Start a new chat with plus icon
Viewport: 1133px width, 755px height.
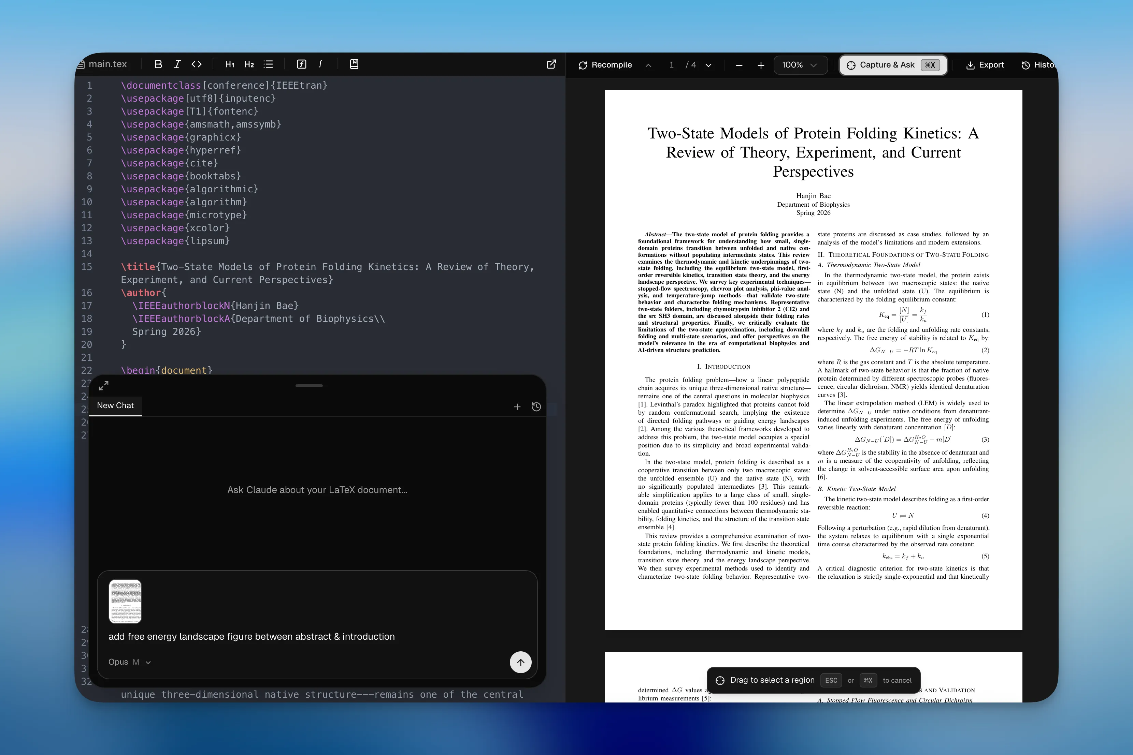coord(517,407)
